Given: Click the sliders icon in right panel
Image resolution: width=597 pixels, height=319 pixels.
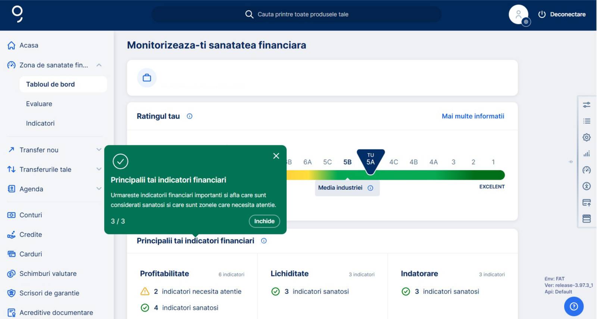Looking at the screenshot, I should 587,105.
